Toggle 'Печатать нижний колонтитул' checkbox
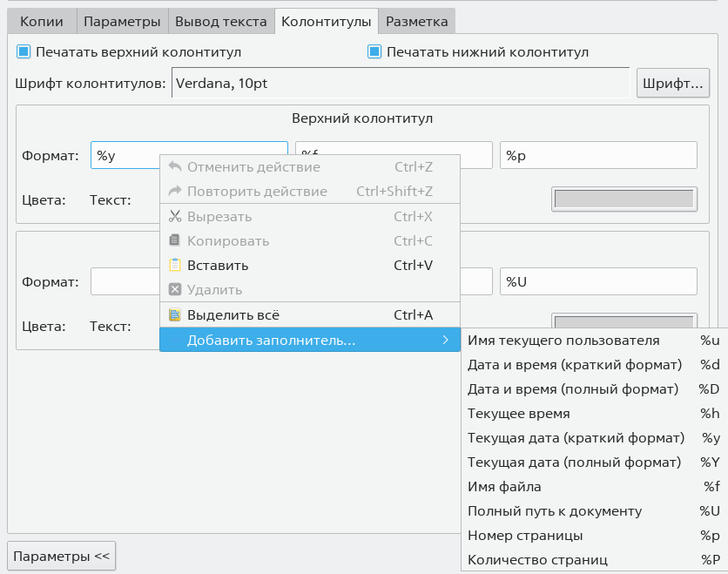 pos(375,52)
